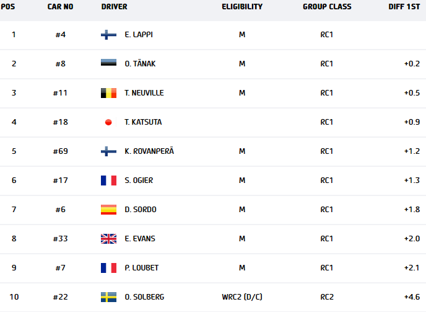
Task: Click the DRIVER column header
Action: pyautogui.click(x=114, y=7)
